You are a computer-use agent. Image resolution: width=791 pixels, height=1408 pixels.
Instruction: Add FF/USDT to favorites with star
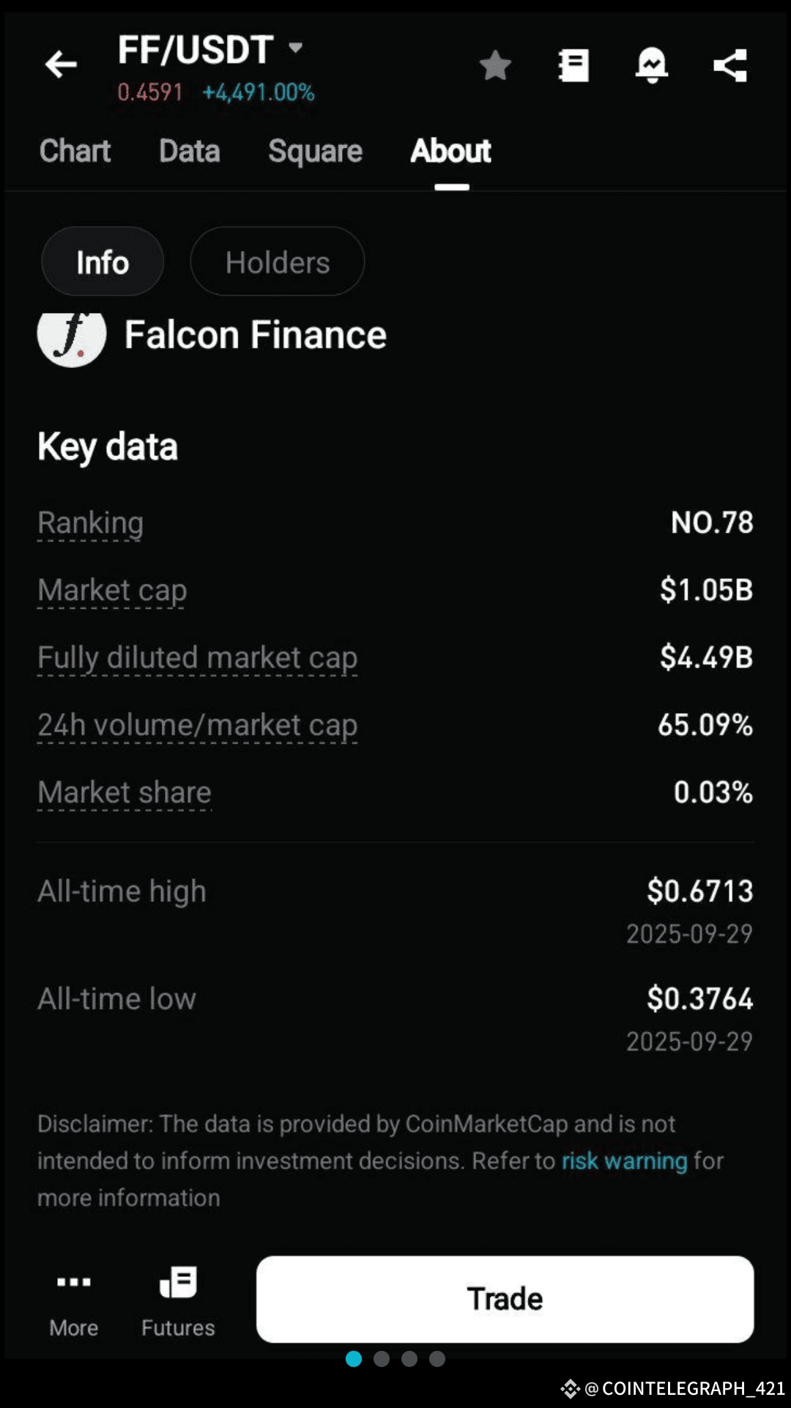(x=495, y=66)
